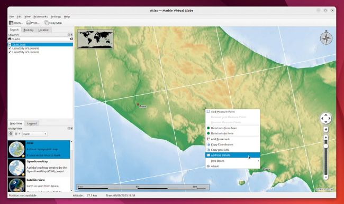
Task: Toggle checkbox for Lazio, Italy result
Action: coord(10,45)
